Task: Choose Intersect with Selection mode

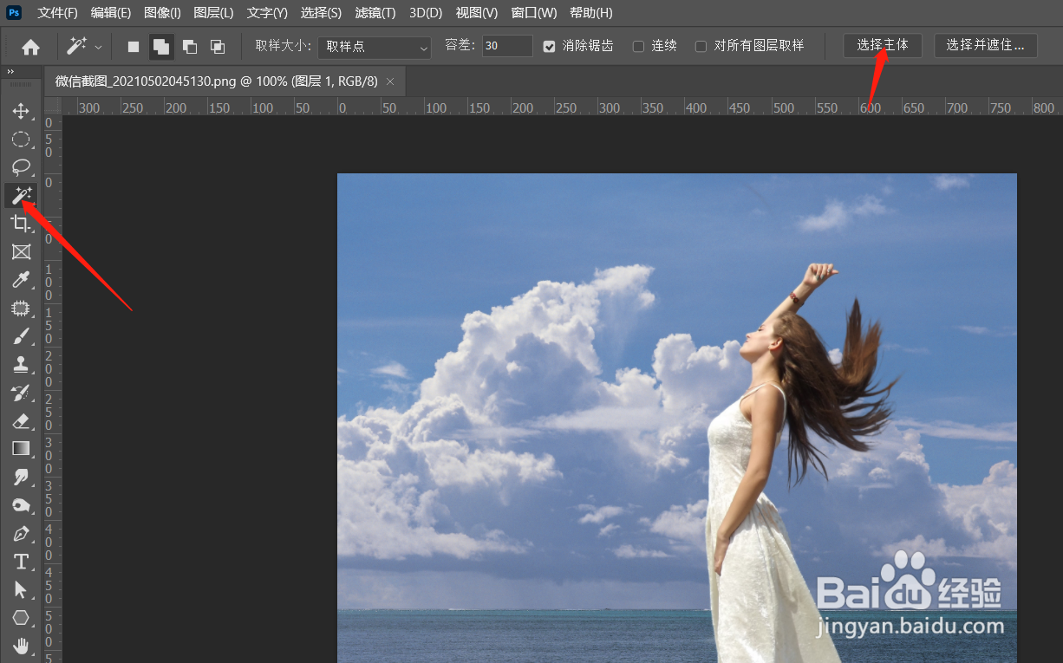Action: 218,47
